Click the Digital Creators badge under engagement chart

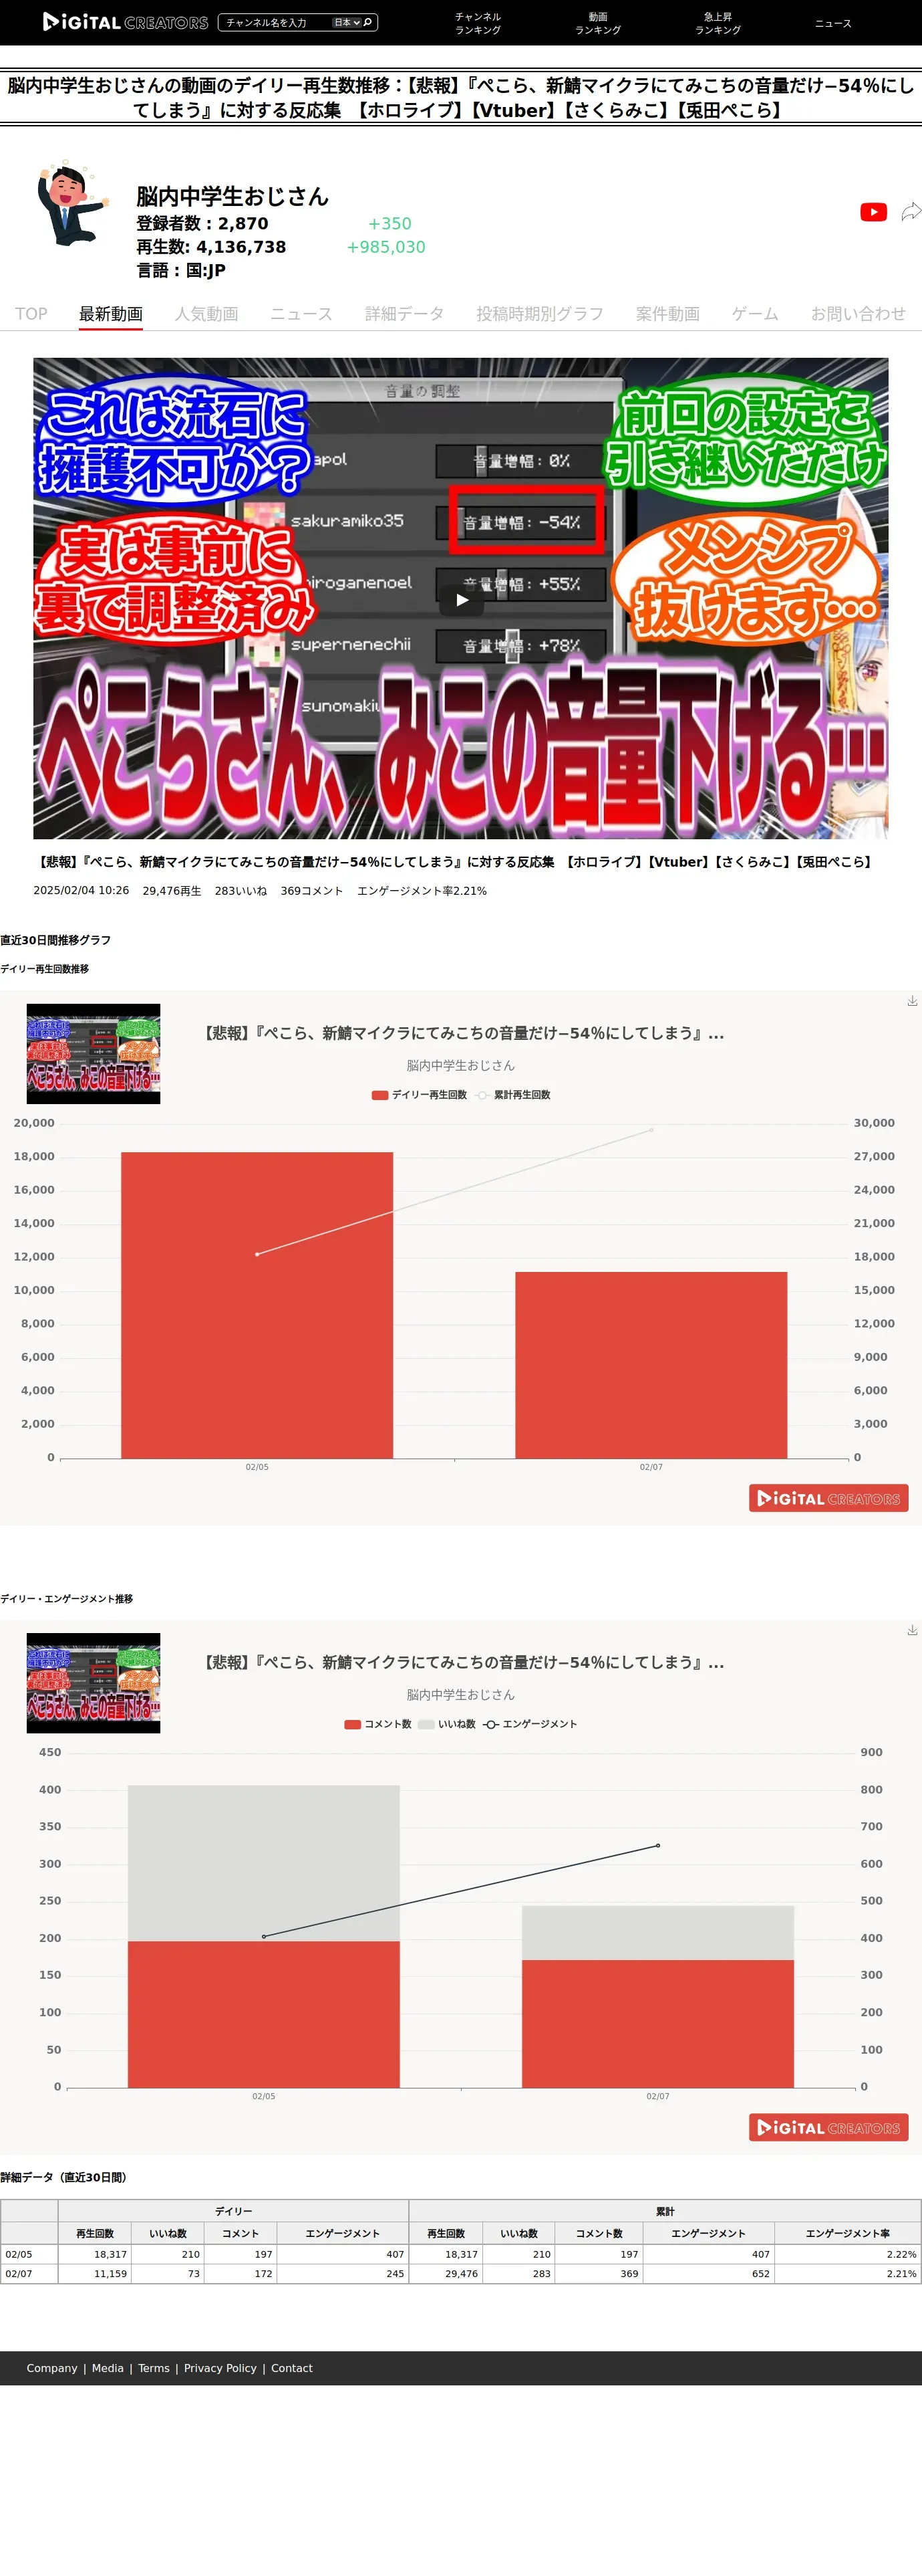[x=828, y=2127]
